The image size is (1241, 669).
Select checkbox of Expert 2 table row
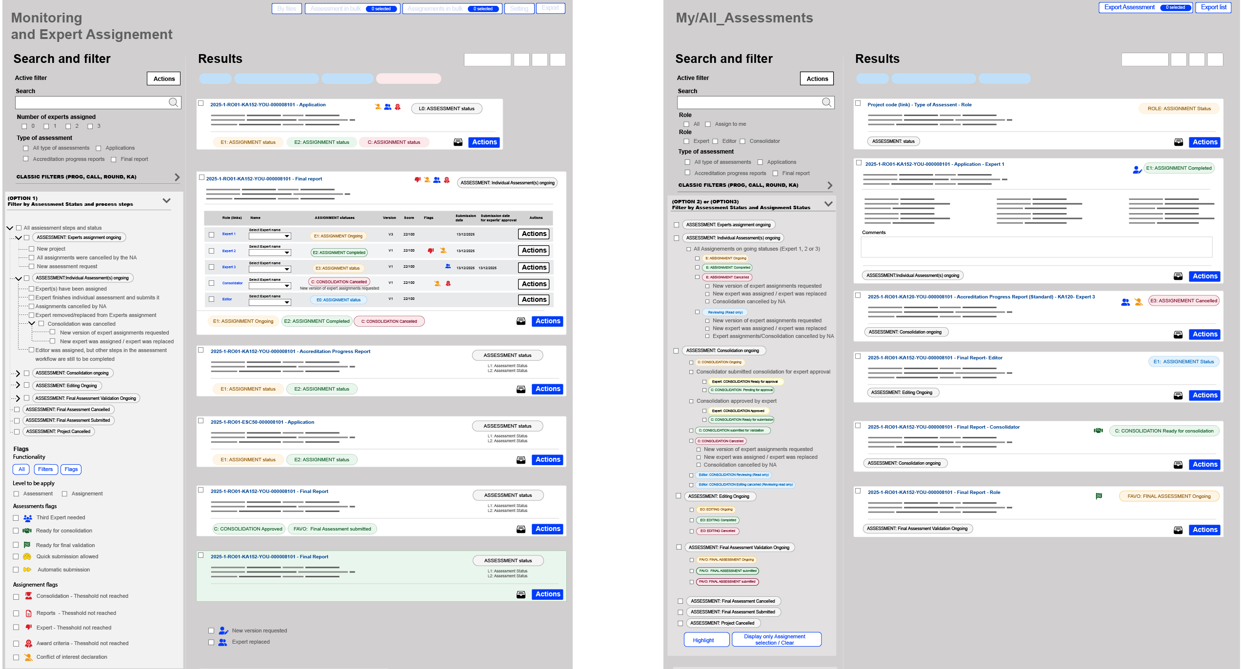(211, 251)
